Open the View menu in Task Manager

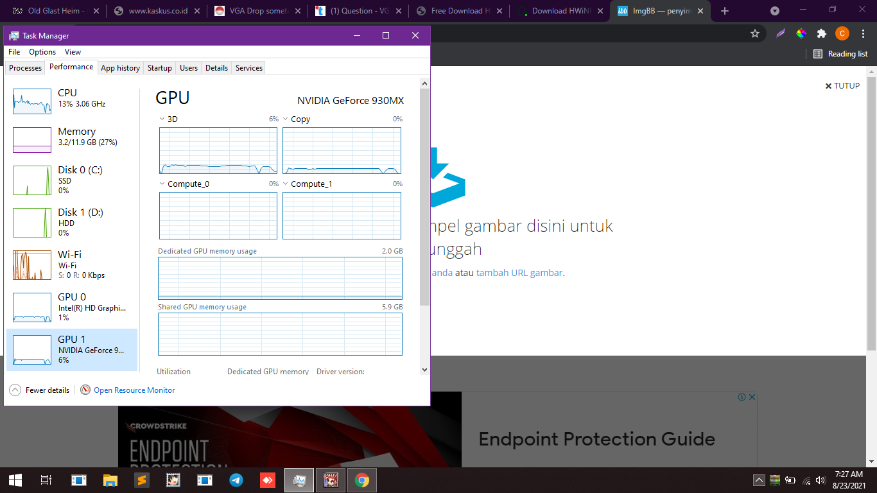(x=73, y=52)
